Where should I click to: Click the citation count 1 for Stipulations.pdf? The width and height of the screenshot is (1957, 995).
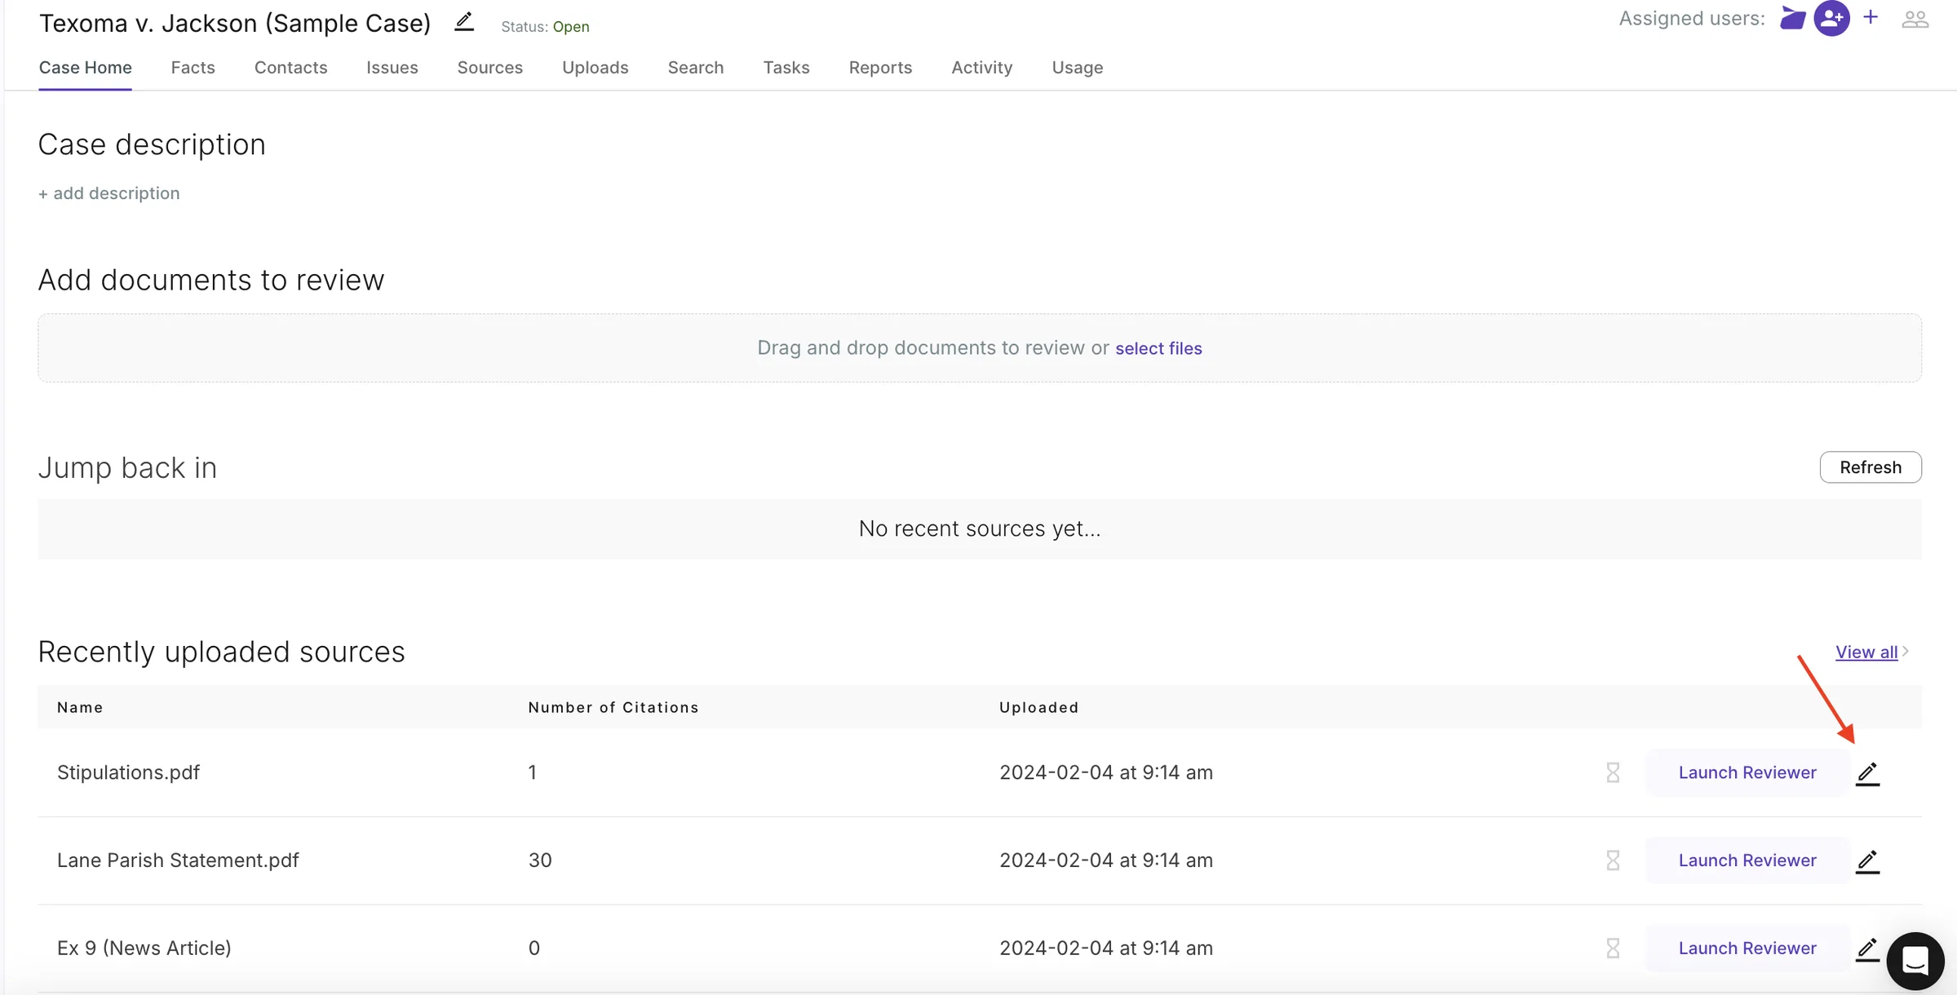click(x=532, y=772)
